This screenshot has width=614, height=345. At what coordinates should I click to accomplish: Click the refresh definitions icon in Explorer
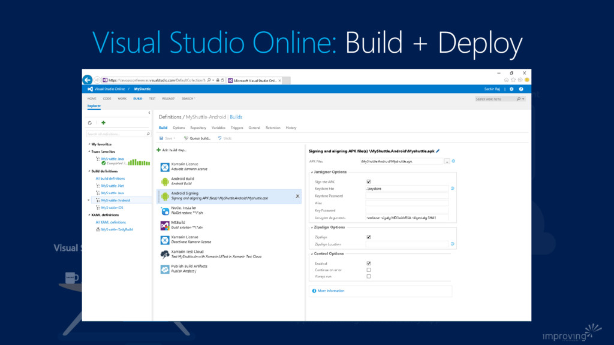(90, 122)
